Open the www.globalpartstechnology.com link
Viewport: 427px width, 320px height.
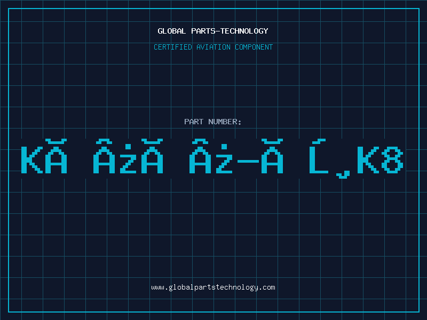(213, 287)
